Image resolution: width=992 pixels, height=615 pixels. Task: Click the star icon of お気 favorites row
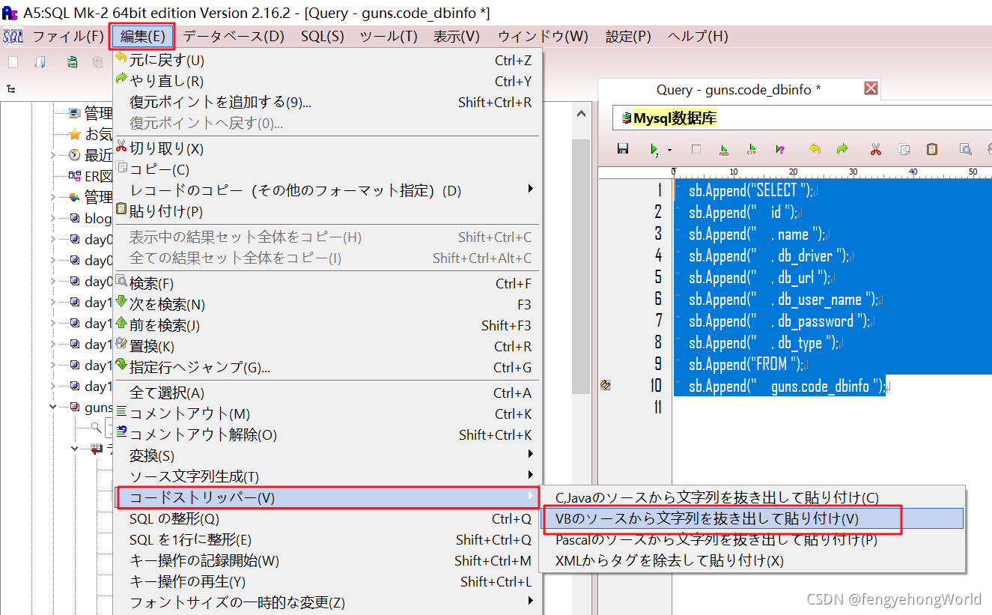(75, 135)
